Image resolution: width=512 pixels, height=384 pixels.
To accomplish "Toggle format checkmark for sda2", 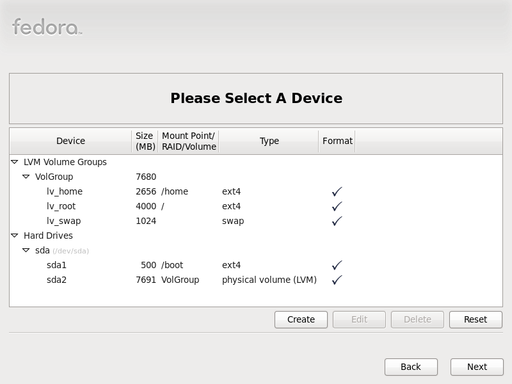I will (337, 280).
